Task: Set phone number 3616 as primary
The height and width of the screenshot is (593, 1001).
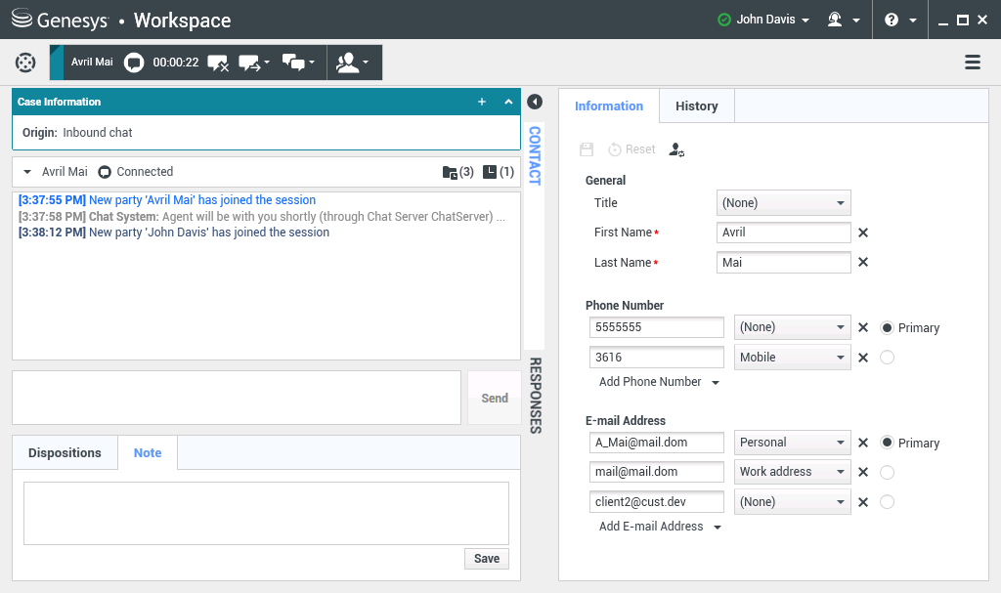Action: pyautogui.click(x=888, y=358)
